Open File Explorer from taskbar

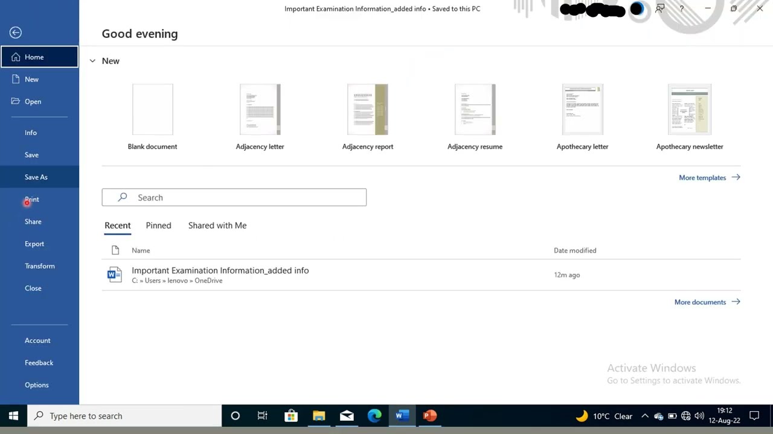pyautogui.click(x=319, y=416)
